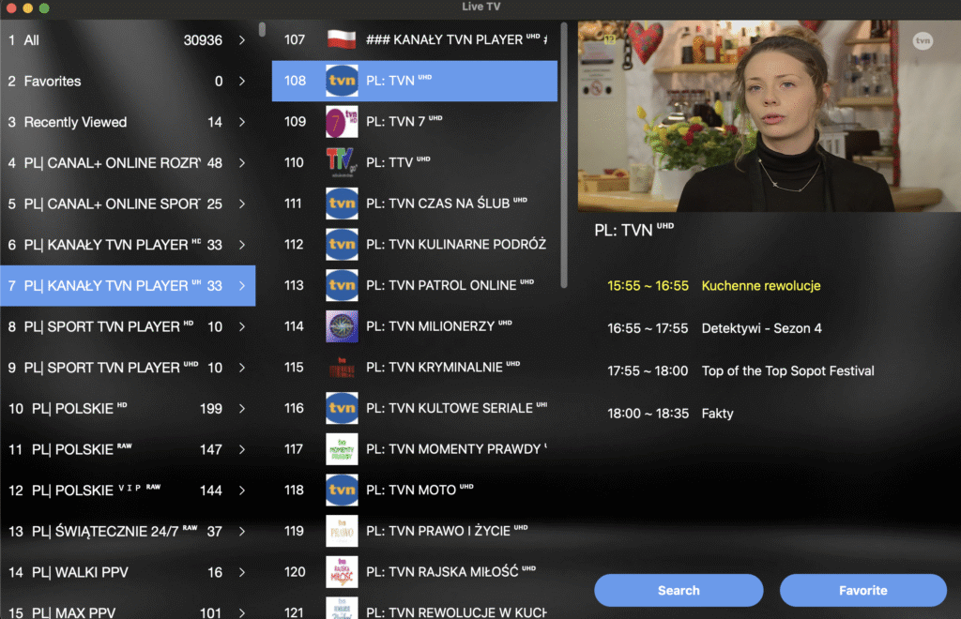
Task: Click the Polish flag icon beside channel 107
Action: (341, 39)
